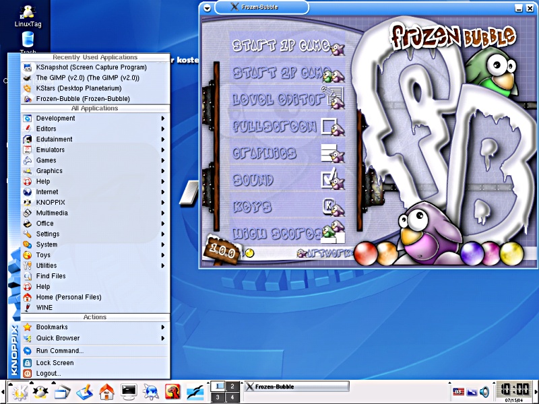Click the Frozen-Bubble taskbar button

(x=296, y=386)
